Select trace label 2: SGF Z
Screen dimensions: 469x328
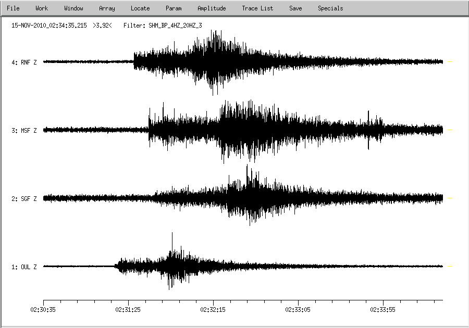point(24,199)
